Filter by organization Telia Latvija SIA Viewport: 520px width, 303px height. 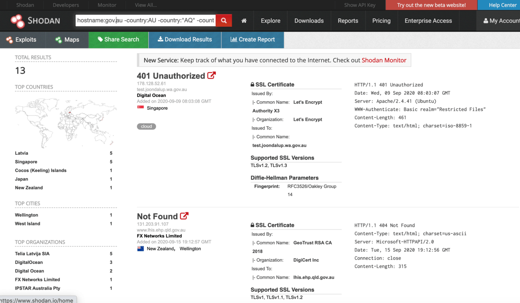click(x=32, y=254)
